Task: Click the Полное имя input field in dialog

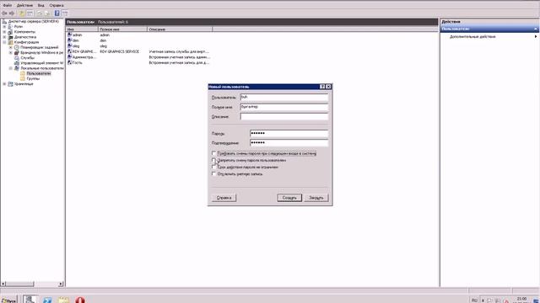Action: pyautogui.click(x=284, y=107)
